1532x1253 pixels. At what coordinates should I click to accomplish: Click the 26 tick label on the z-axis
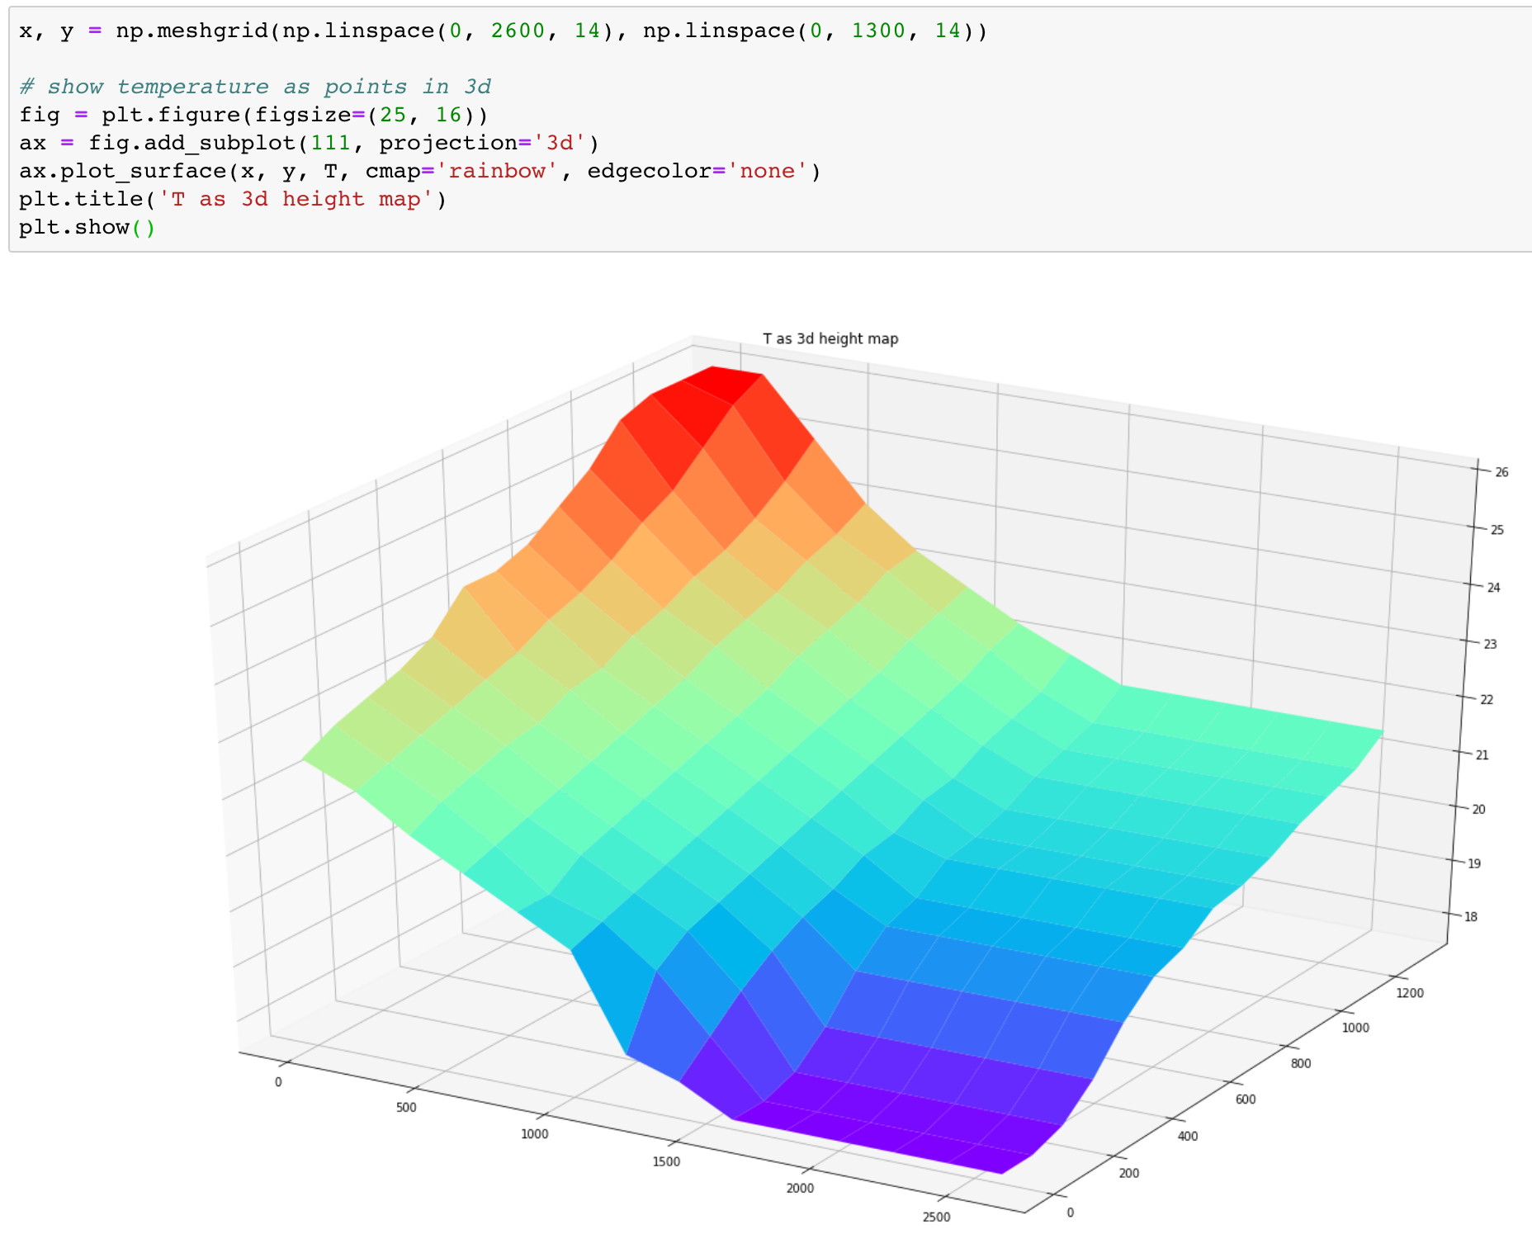(1501, 472)
